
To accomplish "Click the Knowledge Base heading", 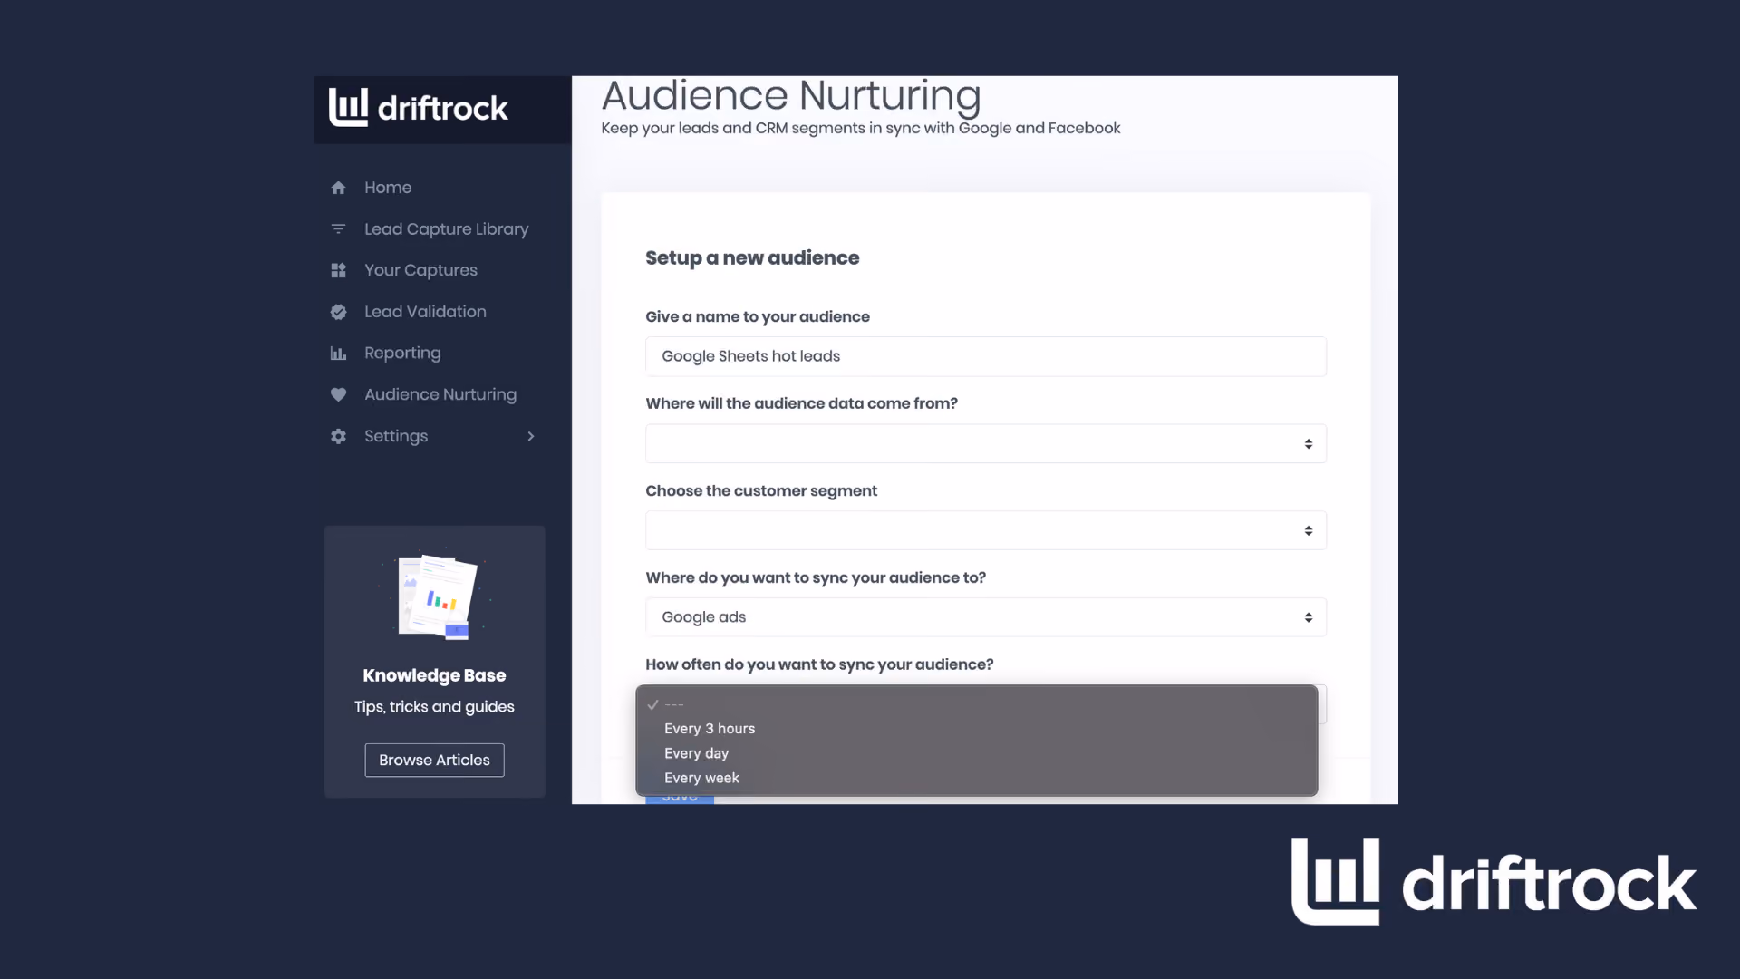I will (x=434, y=675).
